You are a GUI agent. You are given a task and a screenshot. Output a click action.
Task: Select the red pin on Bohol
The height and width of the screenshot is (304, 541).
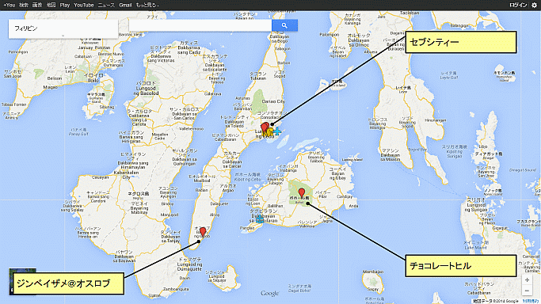point(302,192)
